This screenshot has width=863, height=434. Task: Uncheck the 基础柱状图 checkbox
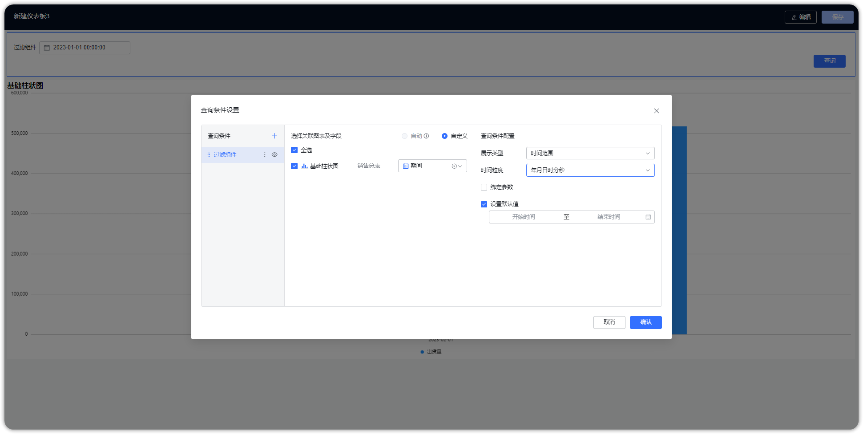coord(294,166)
